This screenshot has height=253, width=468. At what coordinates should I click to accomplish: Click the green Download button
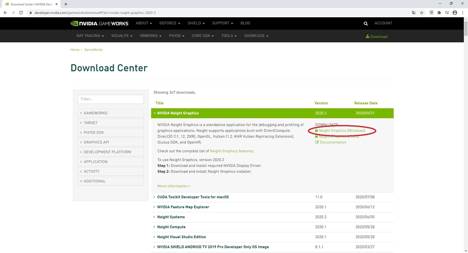(377, 37)
